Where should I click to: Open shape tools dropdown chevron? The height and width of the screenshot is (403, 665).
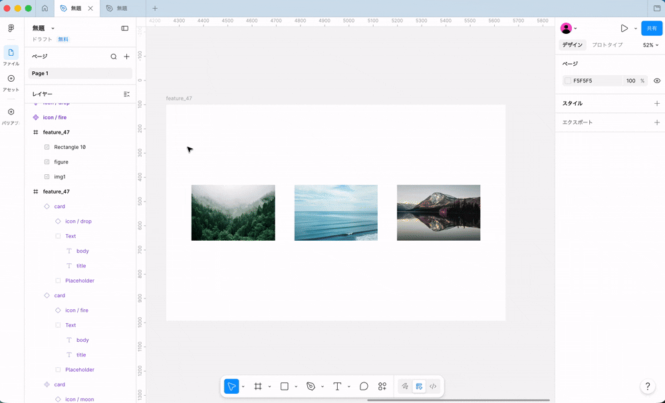pos(296,386)
